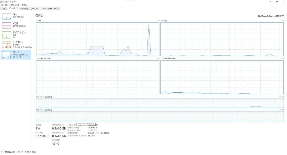Click the Resource Monitor icon at bottom
Viewport: 287px width, 155px height.
pyautogui.click(x=19, y=152)
